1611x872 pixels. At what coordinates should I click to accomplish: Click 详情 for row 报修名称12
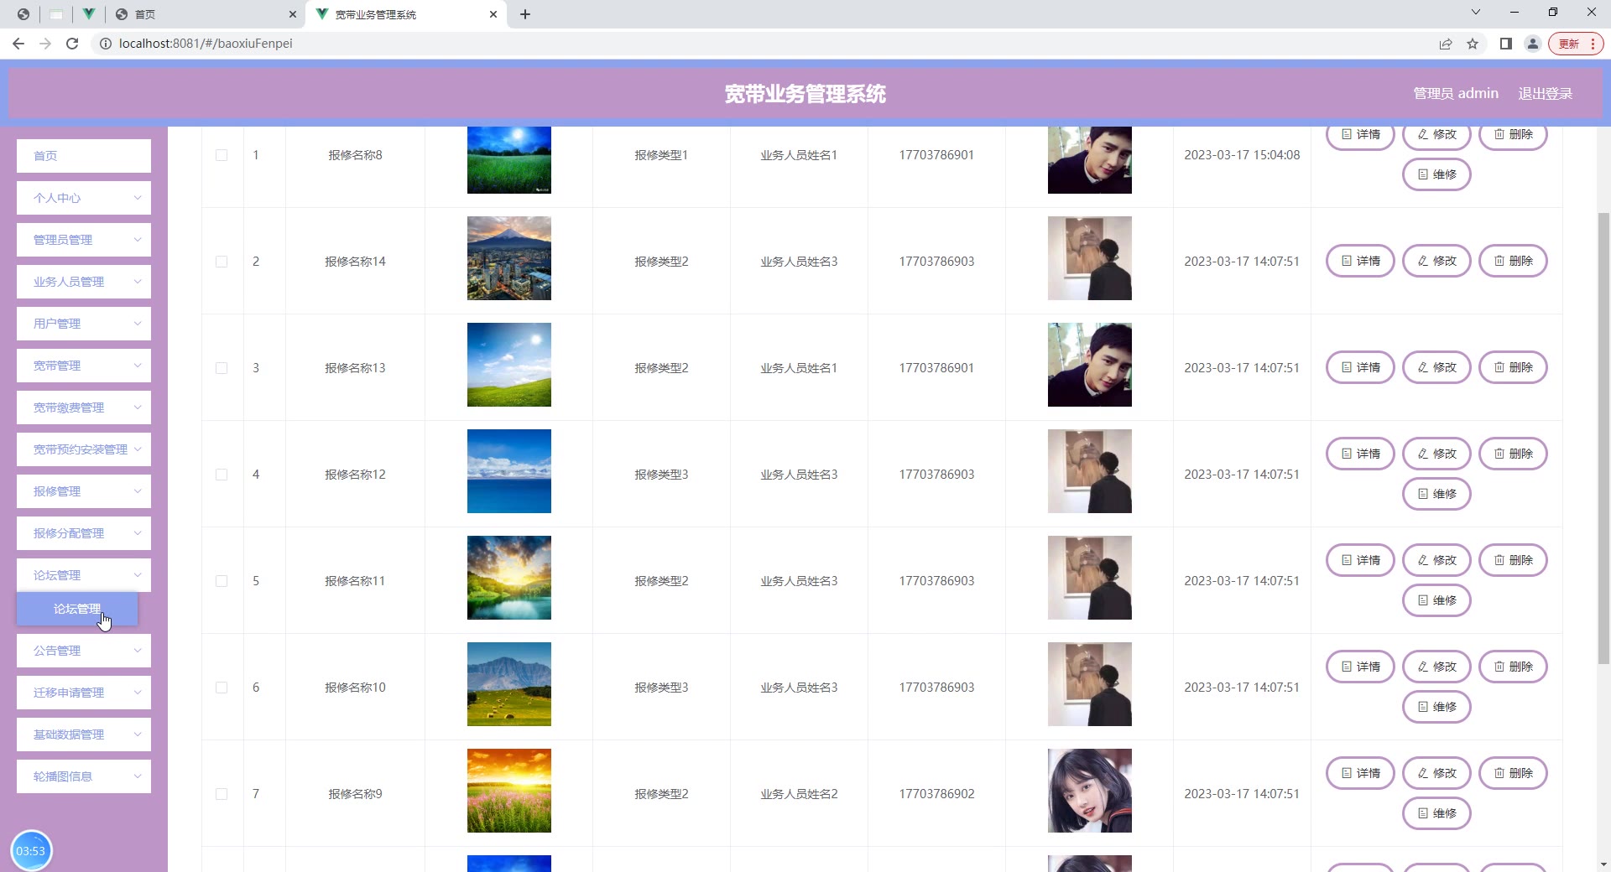(1360, 454)
